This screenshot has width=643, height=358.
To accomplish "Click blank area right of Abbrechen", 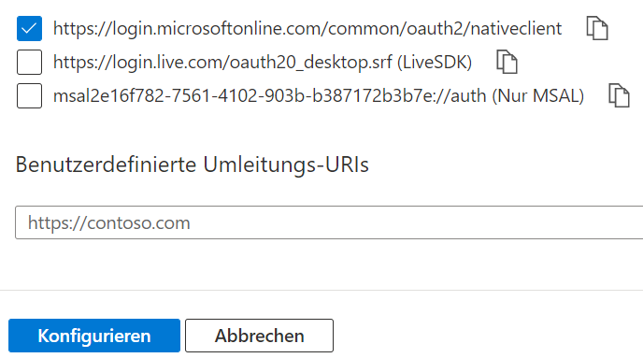I will (x=488, y=336).
